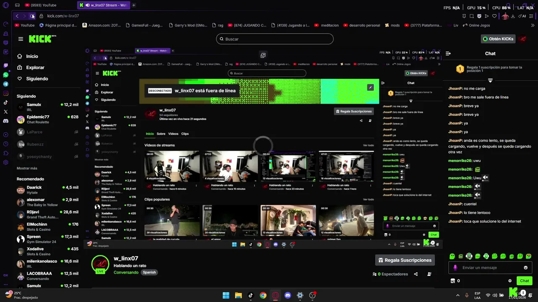Open Telegram in the Opera sidebar
This screenshot has height=302, width=538.
coord(5,84)
